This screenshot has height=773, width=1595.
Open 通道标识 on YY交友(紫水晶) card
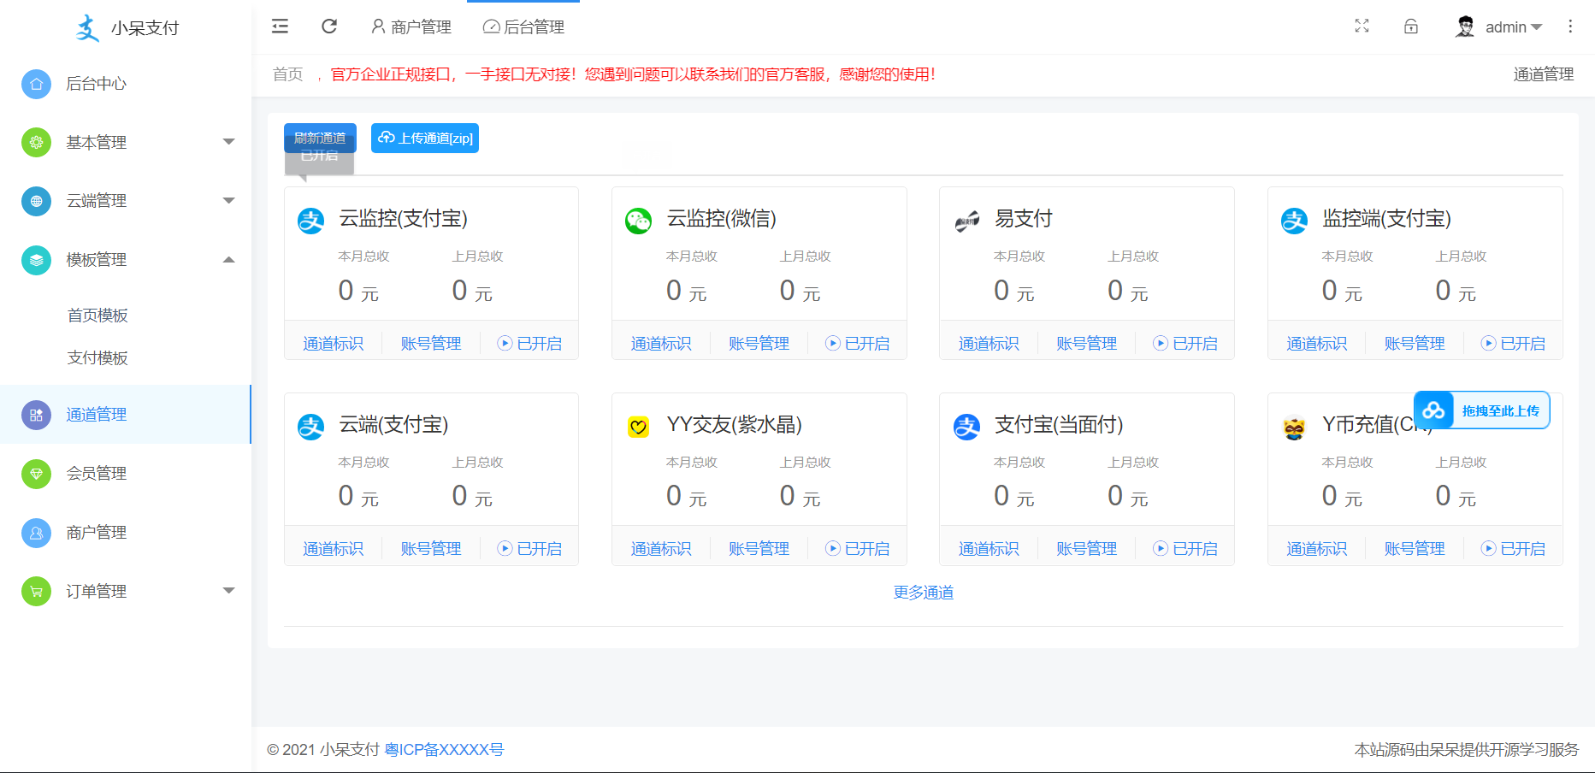point(661,548)
